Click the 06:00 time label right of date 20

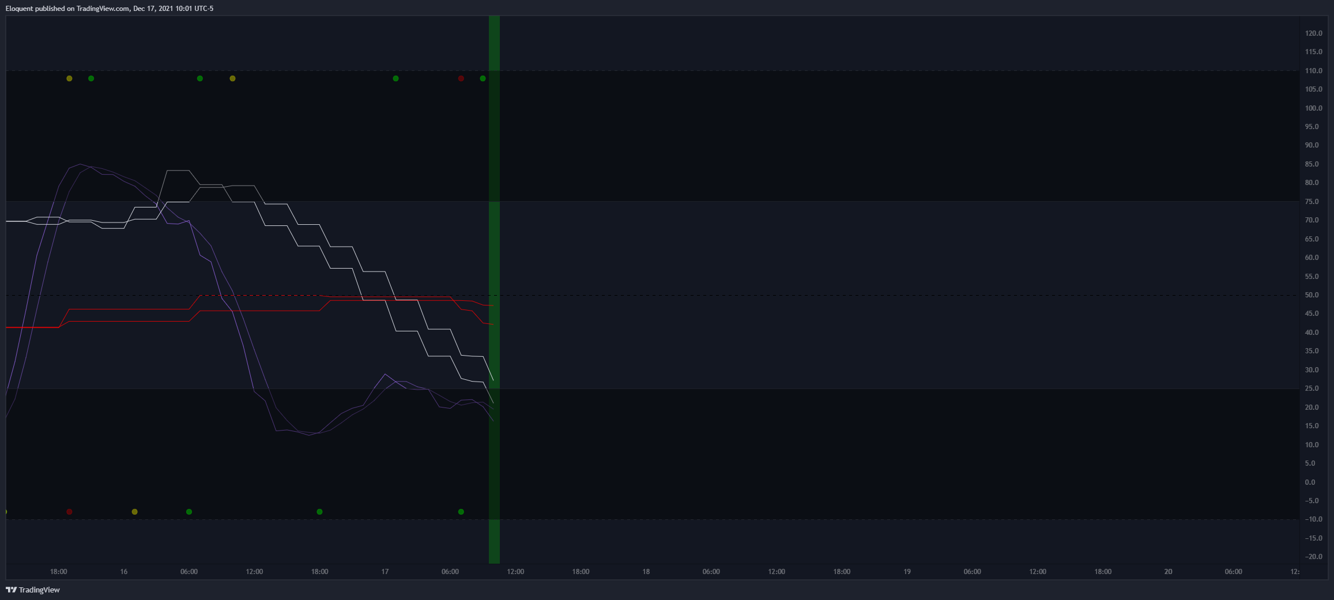(1233, 572)
